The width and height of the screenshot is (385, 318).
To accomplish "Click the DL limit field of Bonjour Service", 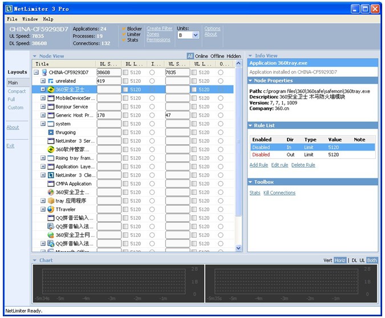I will tap(136, 107).
